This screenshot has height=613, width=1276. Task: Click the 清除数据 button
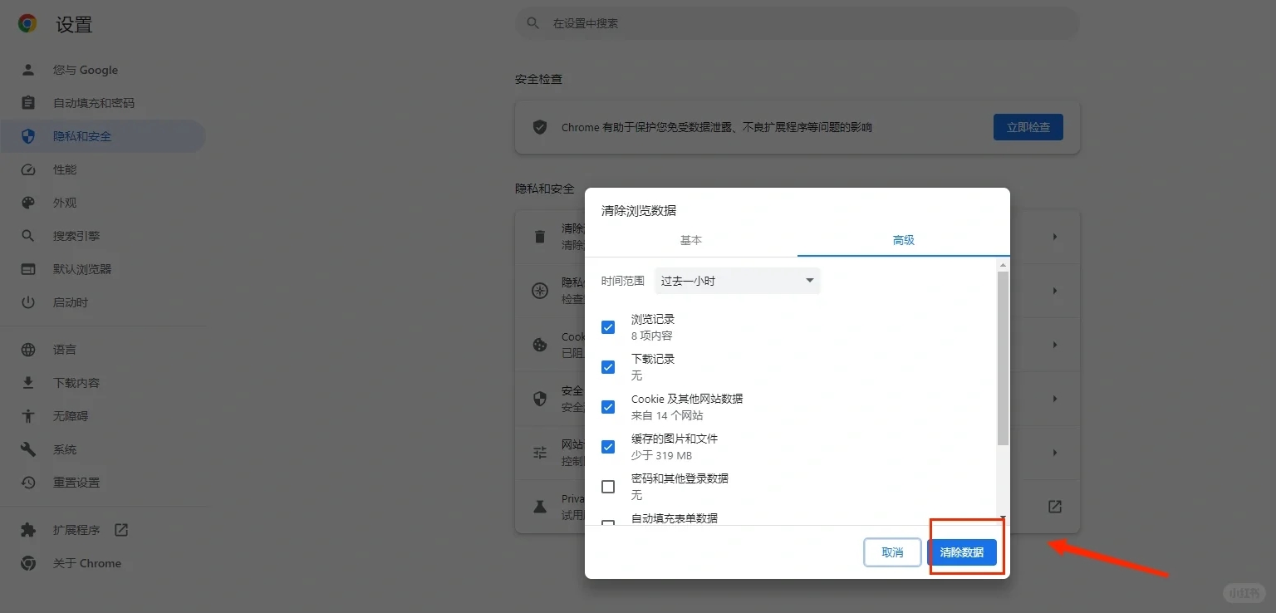point(962,552)
